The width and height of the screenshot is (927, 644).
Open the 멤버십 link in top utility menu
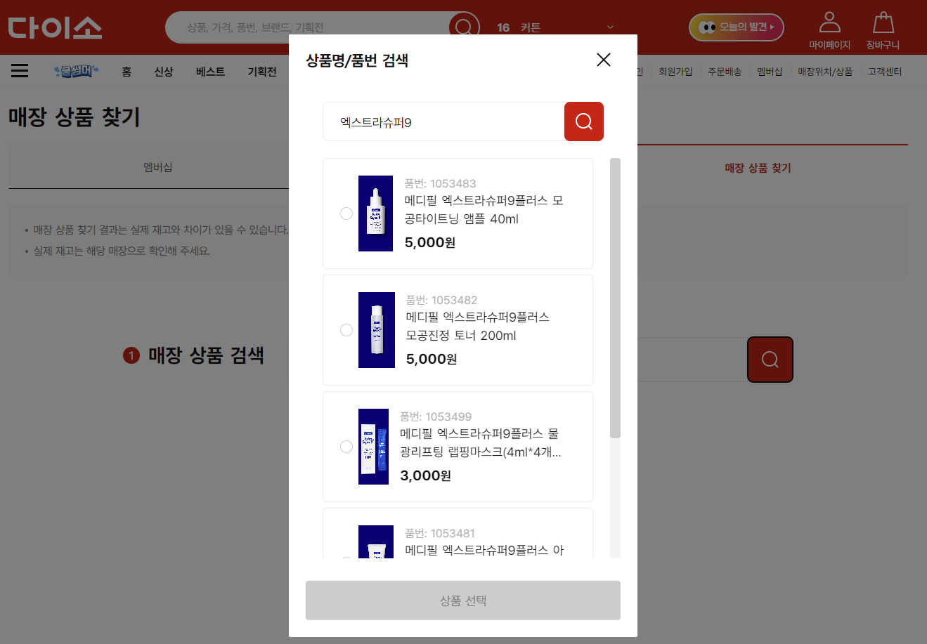click(x=770, y=72)
